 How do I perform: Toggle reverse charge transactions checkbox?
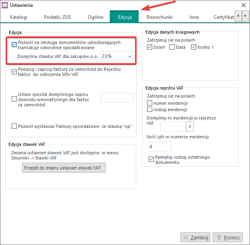pyautogui.click(x=14, y=45)
